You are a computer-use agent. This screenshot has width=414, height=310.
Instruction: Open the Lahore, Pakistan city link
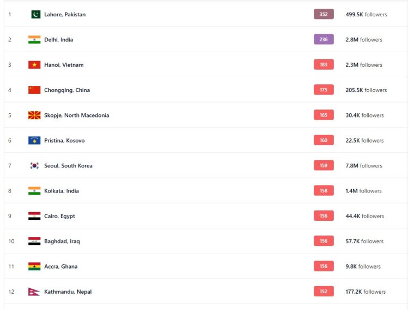pos(65,15)
